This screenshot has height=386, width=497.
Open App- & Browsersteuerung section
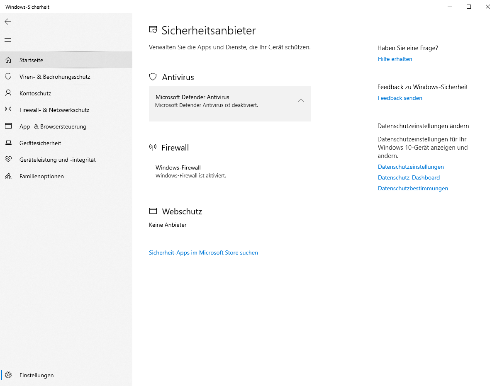point(66,126)
